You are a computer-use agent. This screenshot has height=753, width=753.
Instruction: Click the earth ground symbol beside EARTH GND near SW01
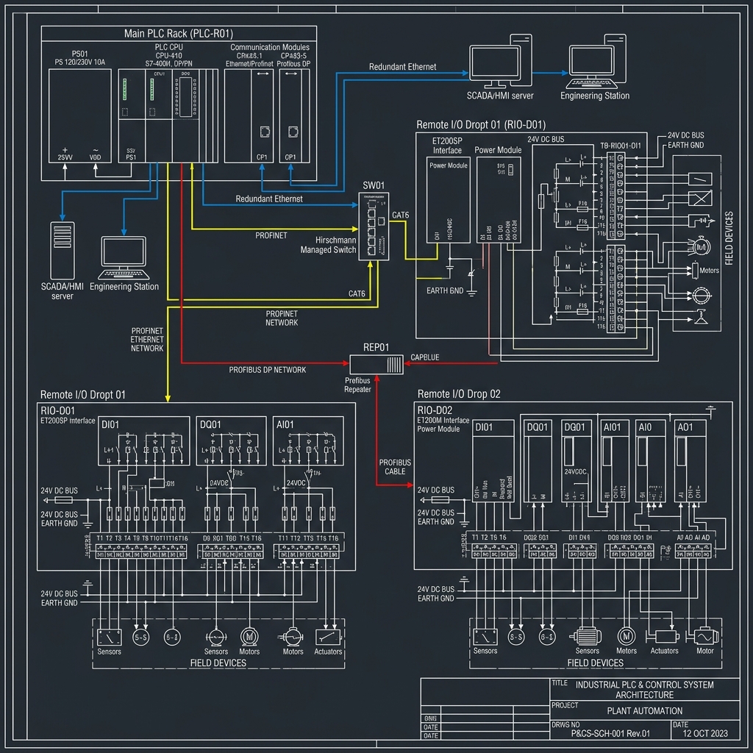[471, 292]
